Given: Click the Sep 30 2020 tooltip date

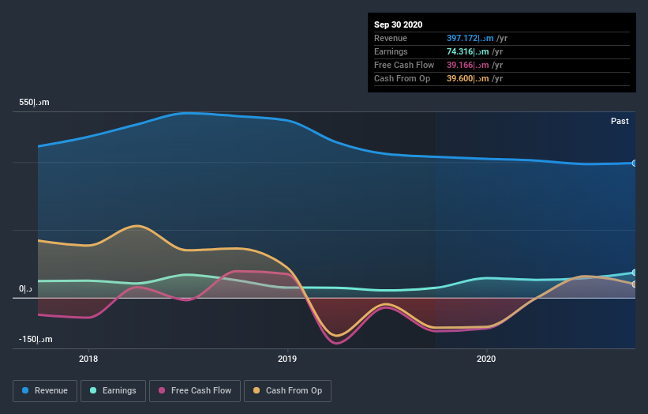Looking at the screenshot, I should pyautogui.click(x=398, y=24).
